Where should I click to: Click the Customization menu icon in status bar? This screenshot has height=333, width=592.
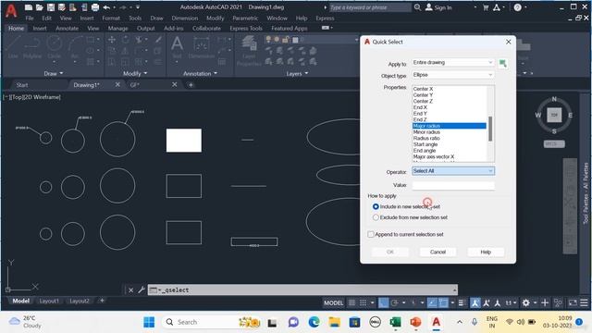584,302
